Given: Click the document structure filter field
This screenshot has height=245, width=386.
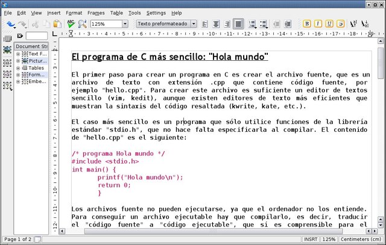Looking at the screenshot, I should pos(37,36).
